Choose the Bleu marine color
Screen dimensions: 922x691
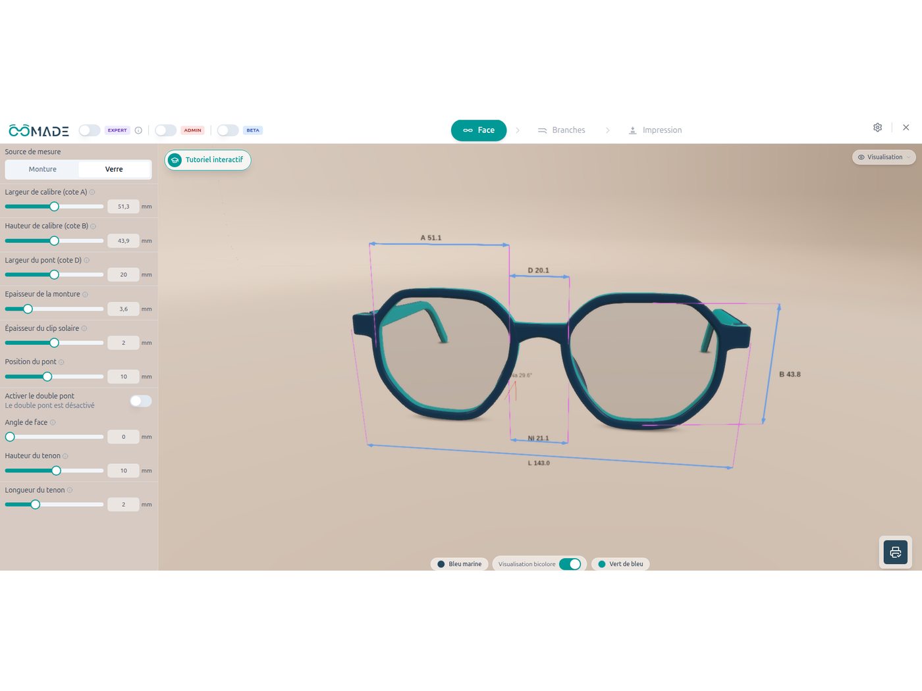click(x=460, y=564)
